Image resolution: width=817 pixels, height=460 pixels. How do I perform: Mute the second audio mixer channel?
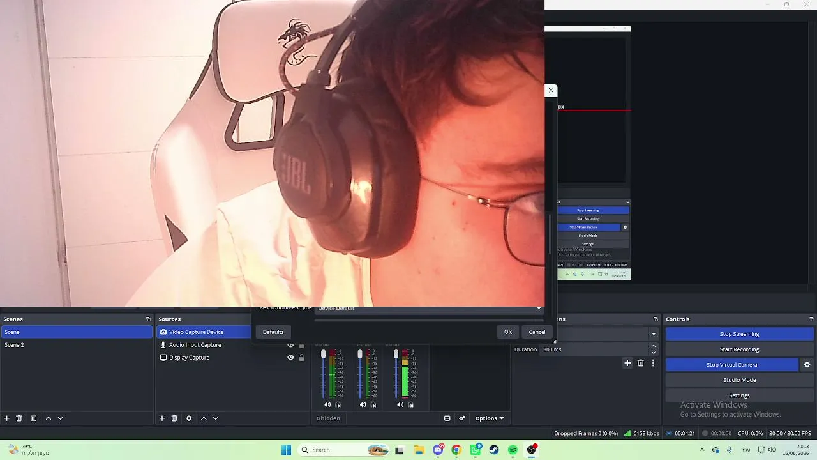coord(363,405)
